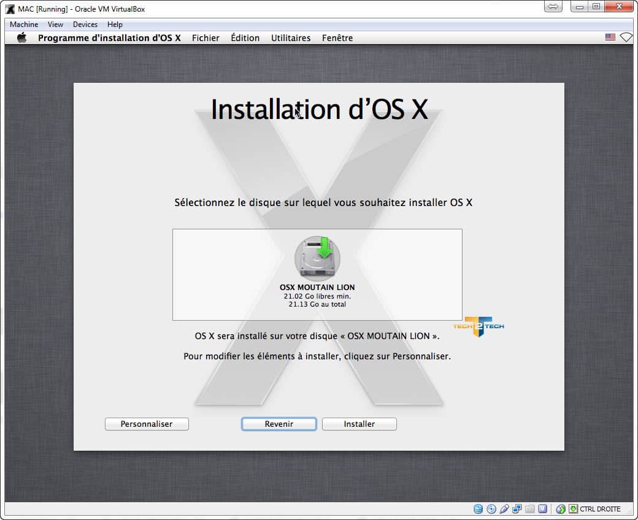Click the "21.13 Go au total" text

click(317, 304)
